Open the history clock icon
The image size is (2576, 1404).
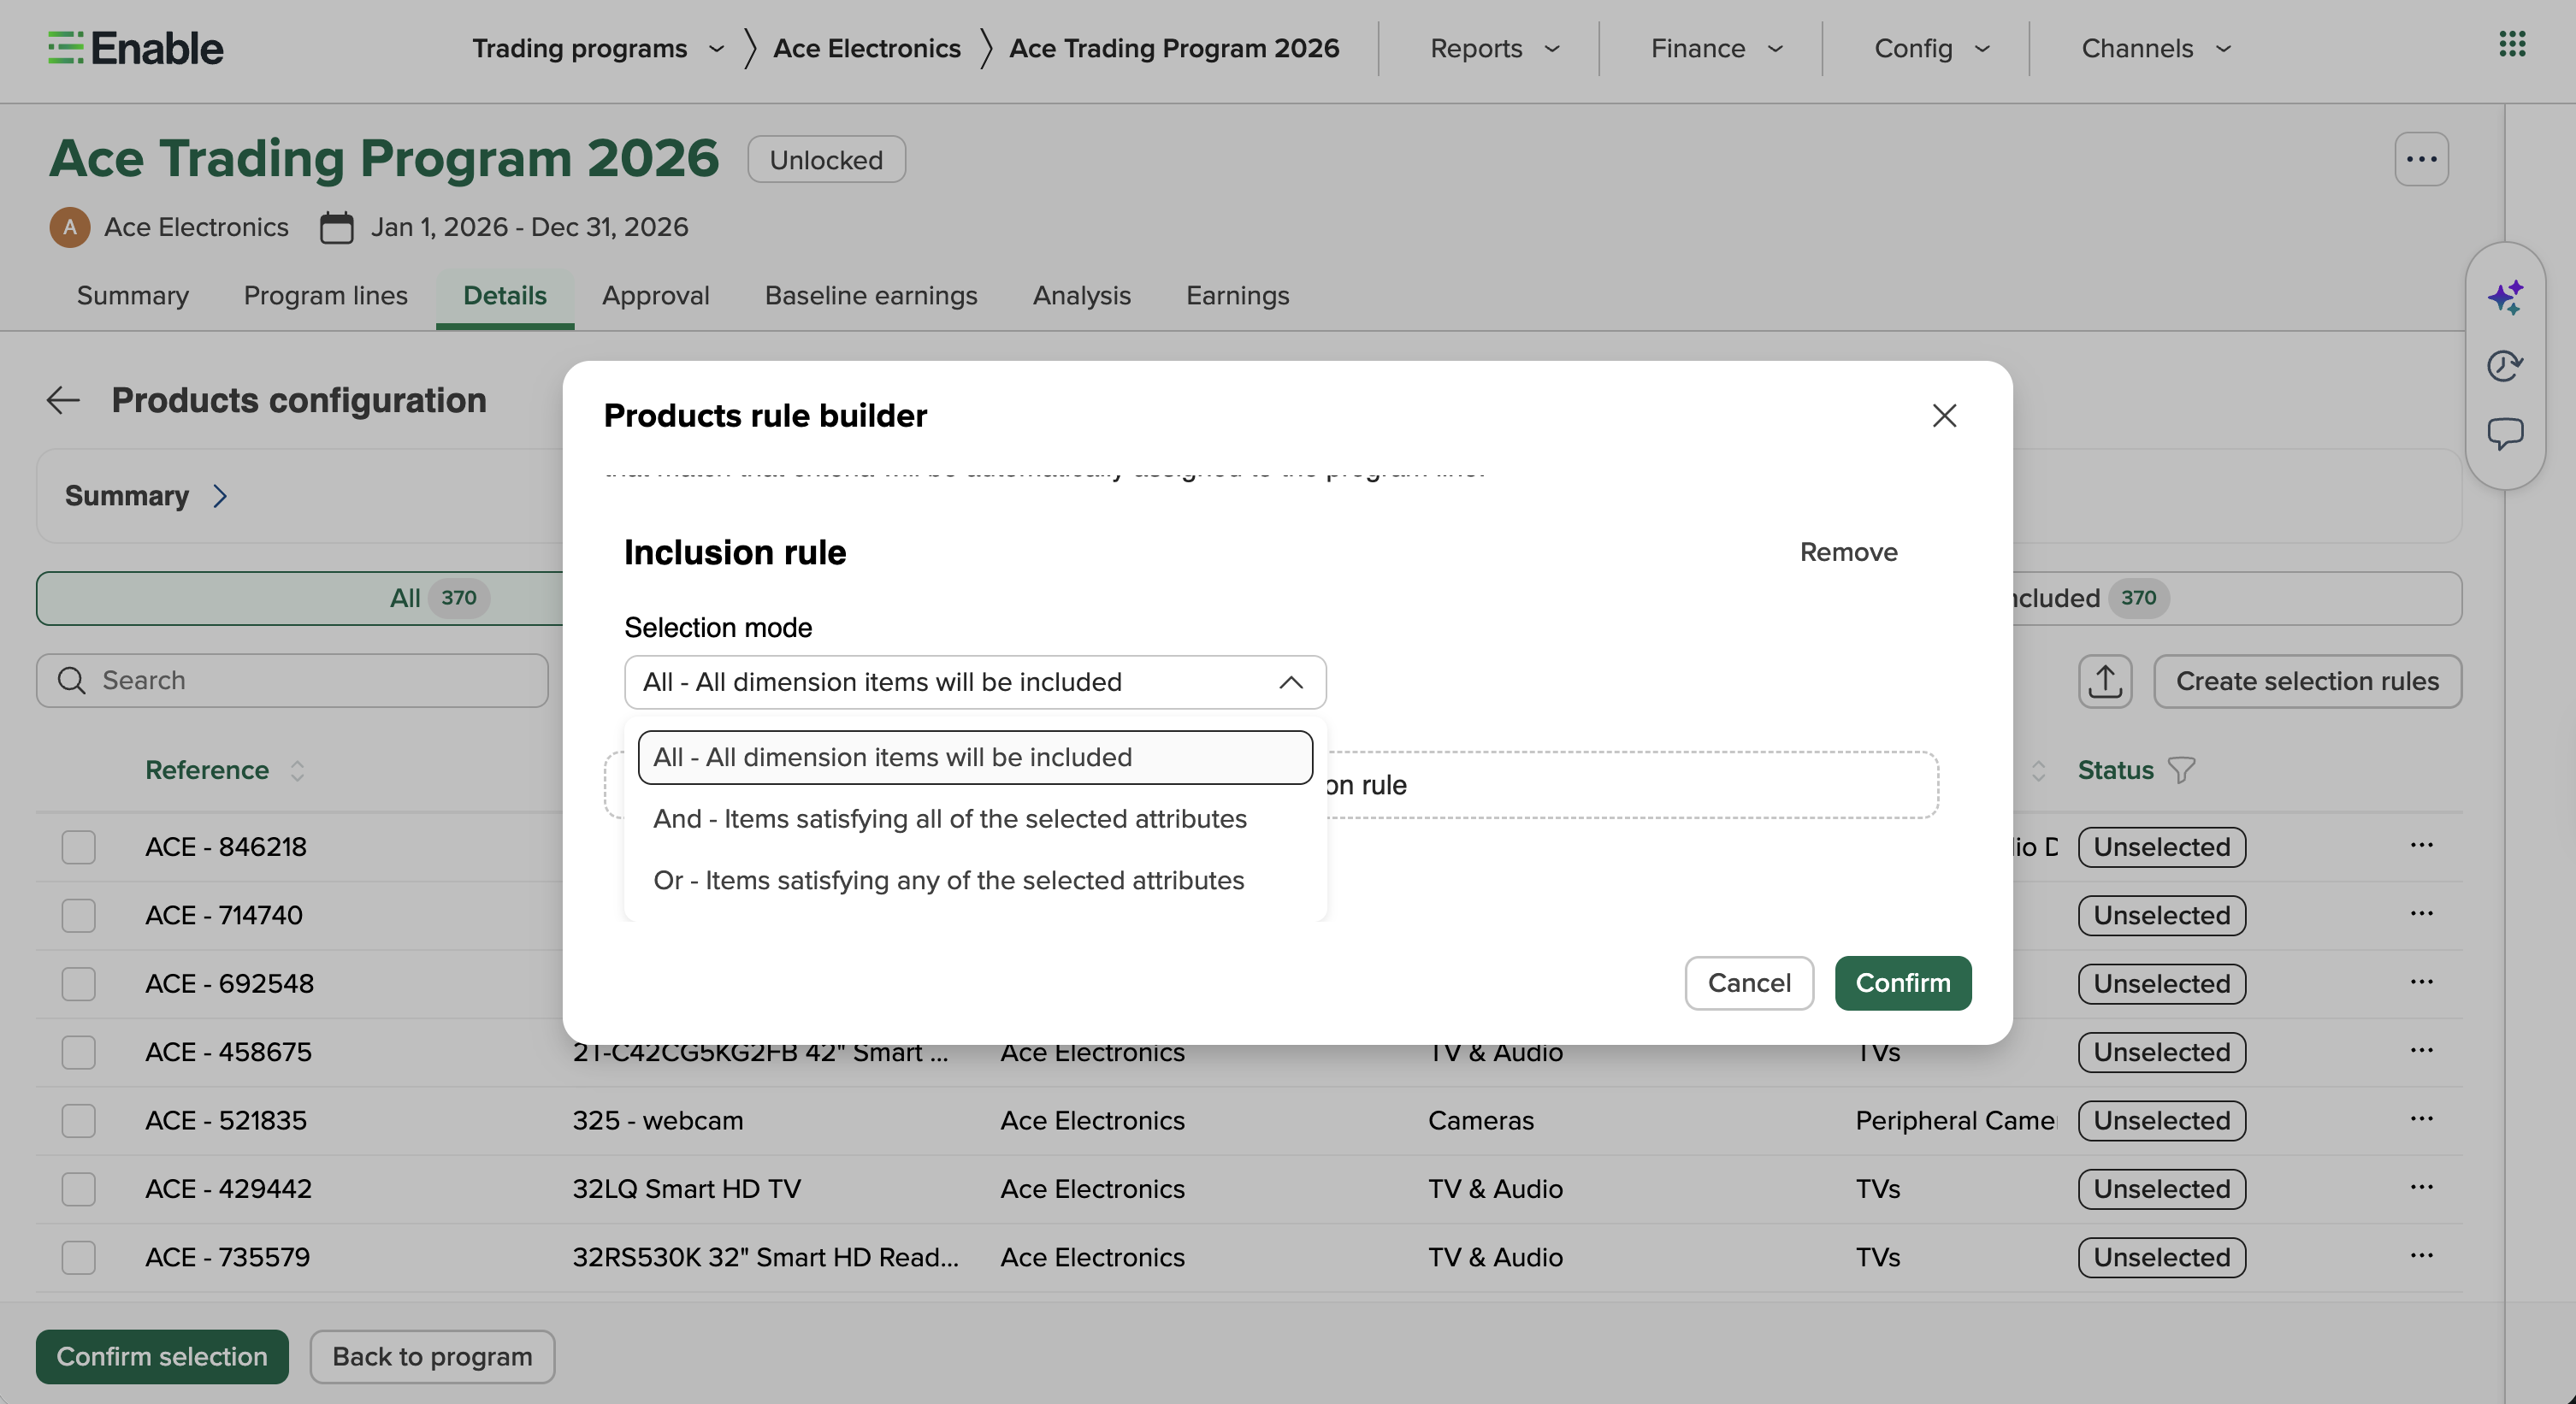2505,366
